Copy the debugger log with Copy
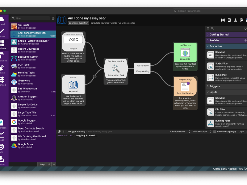This screenshot has height=185, width=247. click(x=241, y=132)
